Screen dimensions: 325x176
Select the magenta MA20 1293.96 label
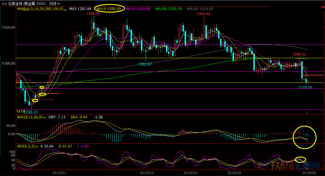pos(138,9)
